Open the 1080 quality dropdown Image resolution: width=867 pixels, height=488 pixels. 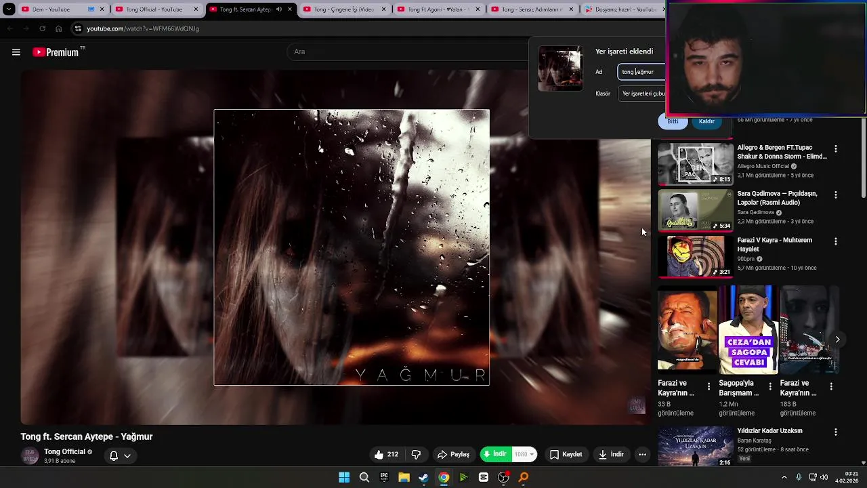[x=524, y=454]
